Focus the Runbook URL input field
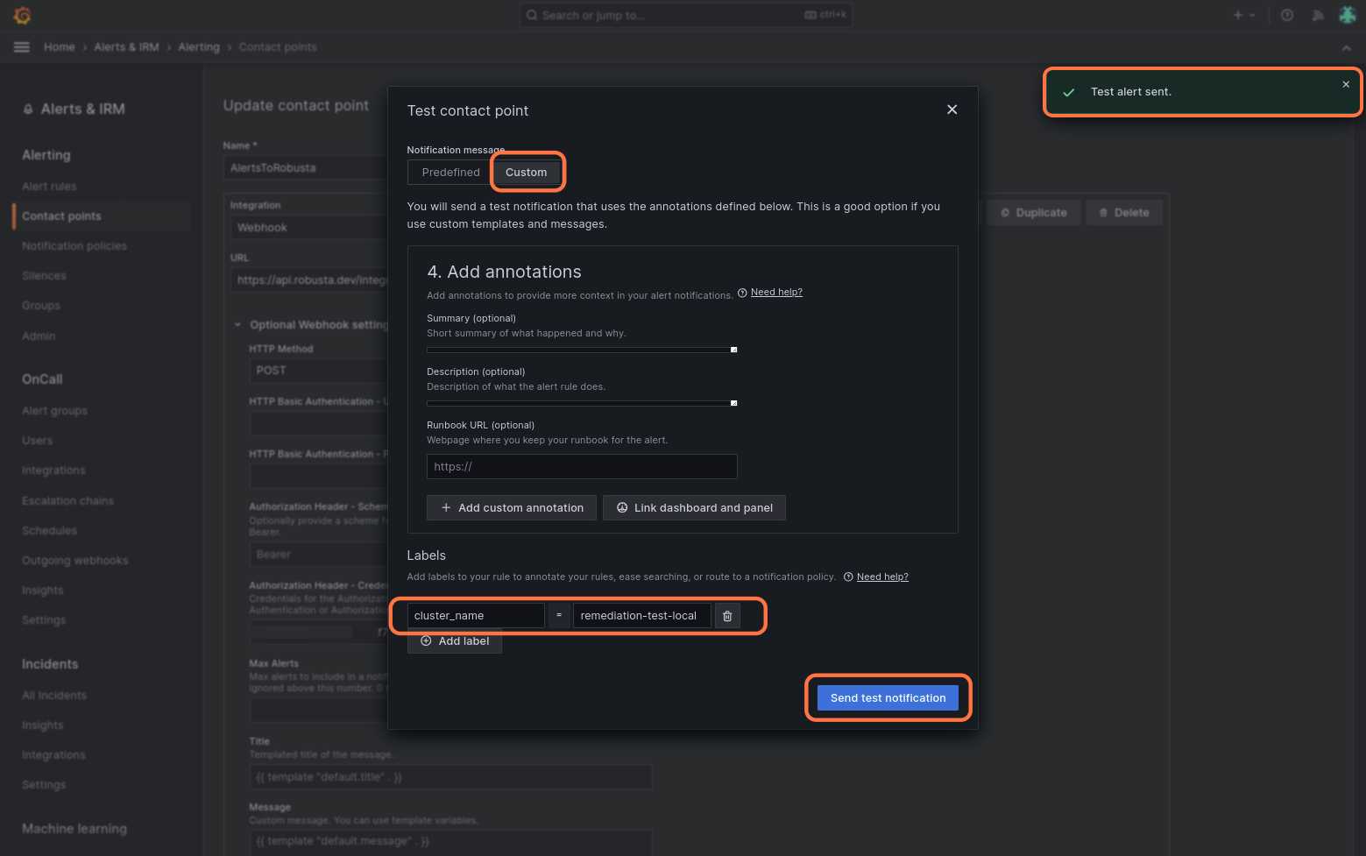Image resolution: width=1366 pixels, height=856 pixels. click(582, 467)
